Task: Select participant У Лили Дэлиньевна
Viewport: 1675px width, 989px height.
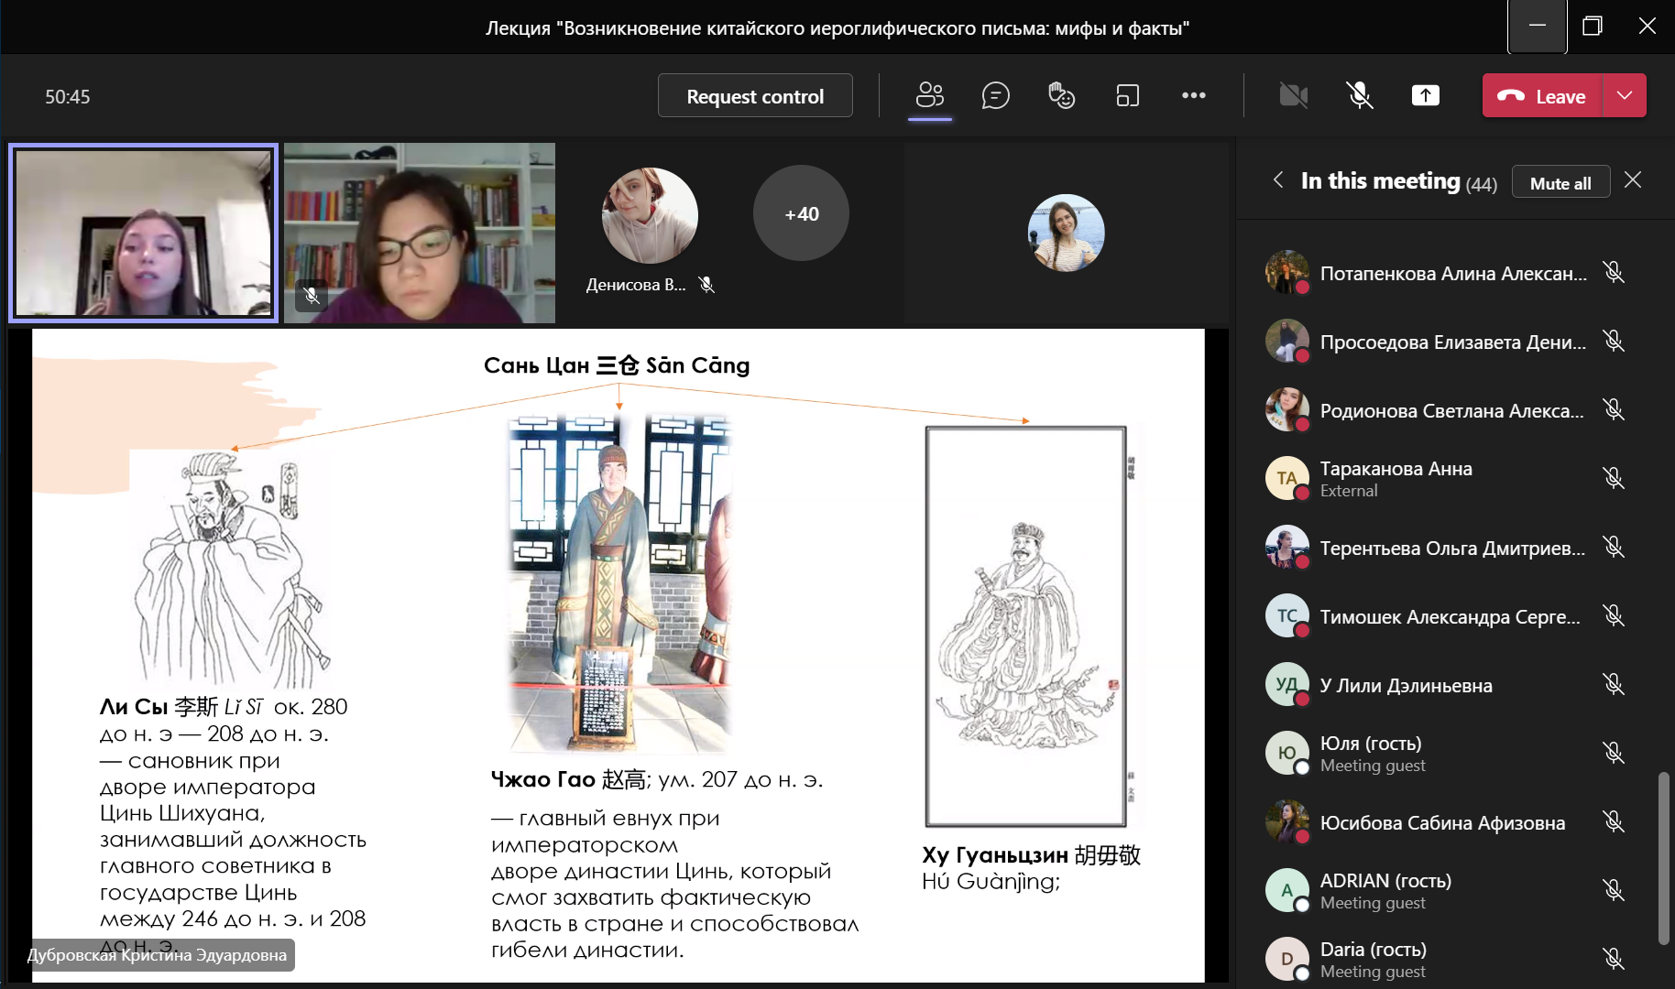Action: pyautogui.click(x=1406, y=686)
